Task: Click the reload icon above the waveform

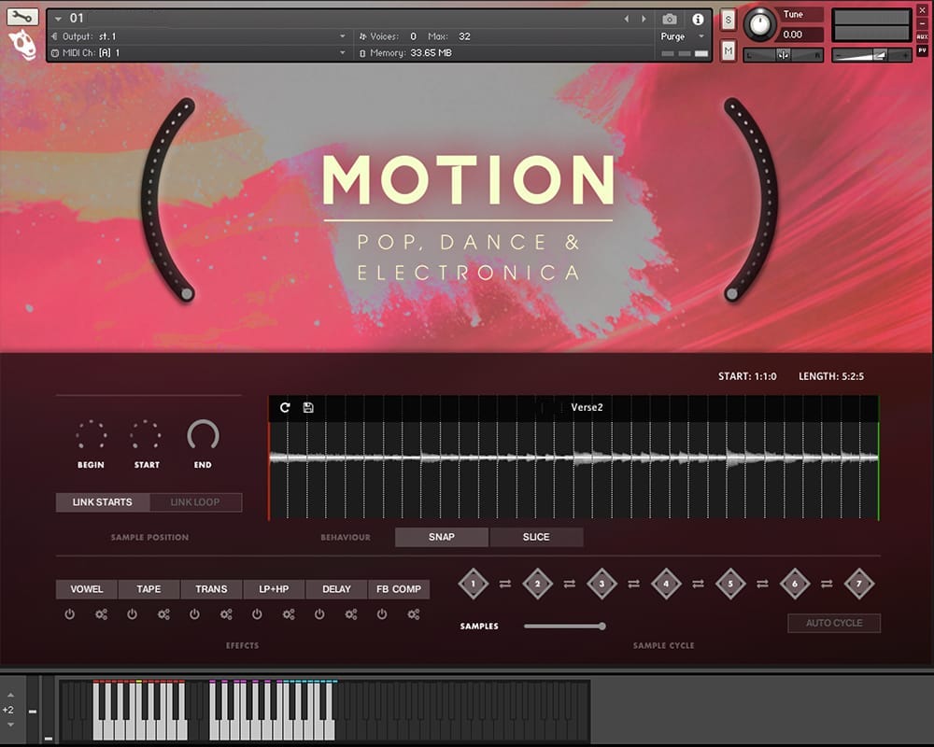Action: (x=285, y=408)
